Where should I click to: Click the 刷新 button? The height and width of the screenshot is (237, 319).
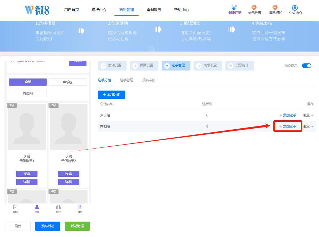(x=18, y=226)
